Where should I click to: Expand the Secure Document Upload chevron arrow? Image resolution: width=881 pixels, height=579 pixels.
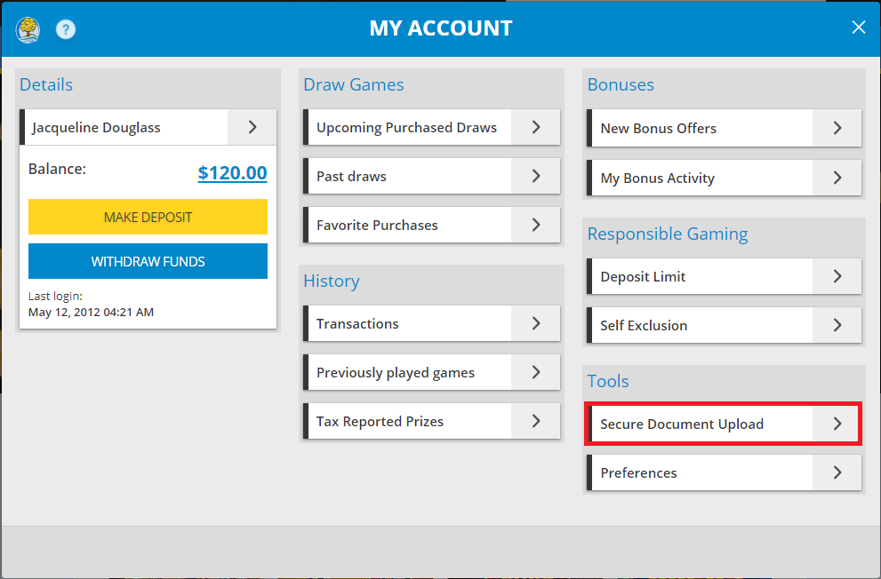pos(837,424)
